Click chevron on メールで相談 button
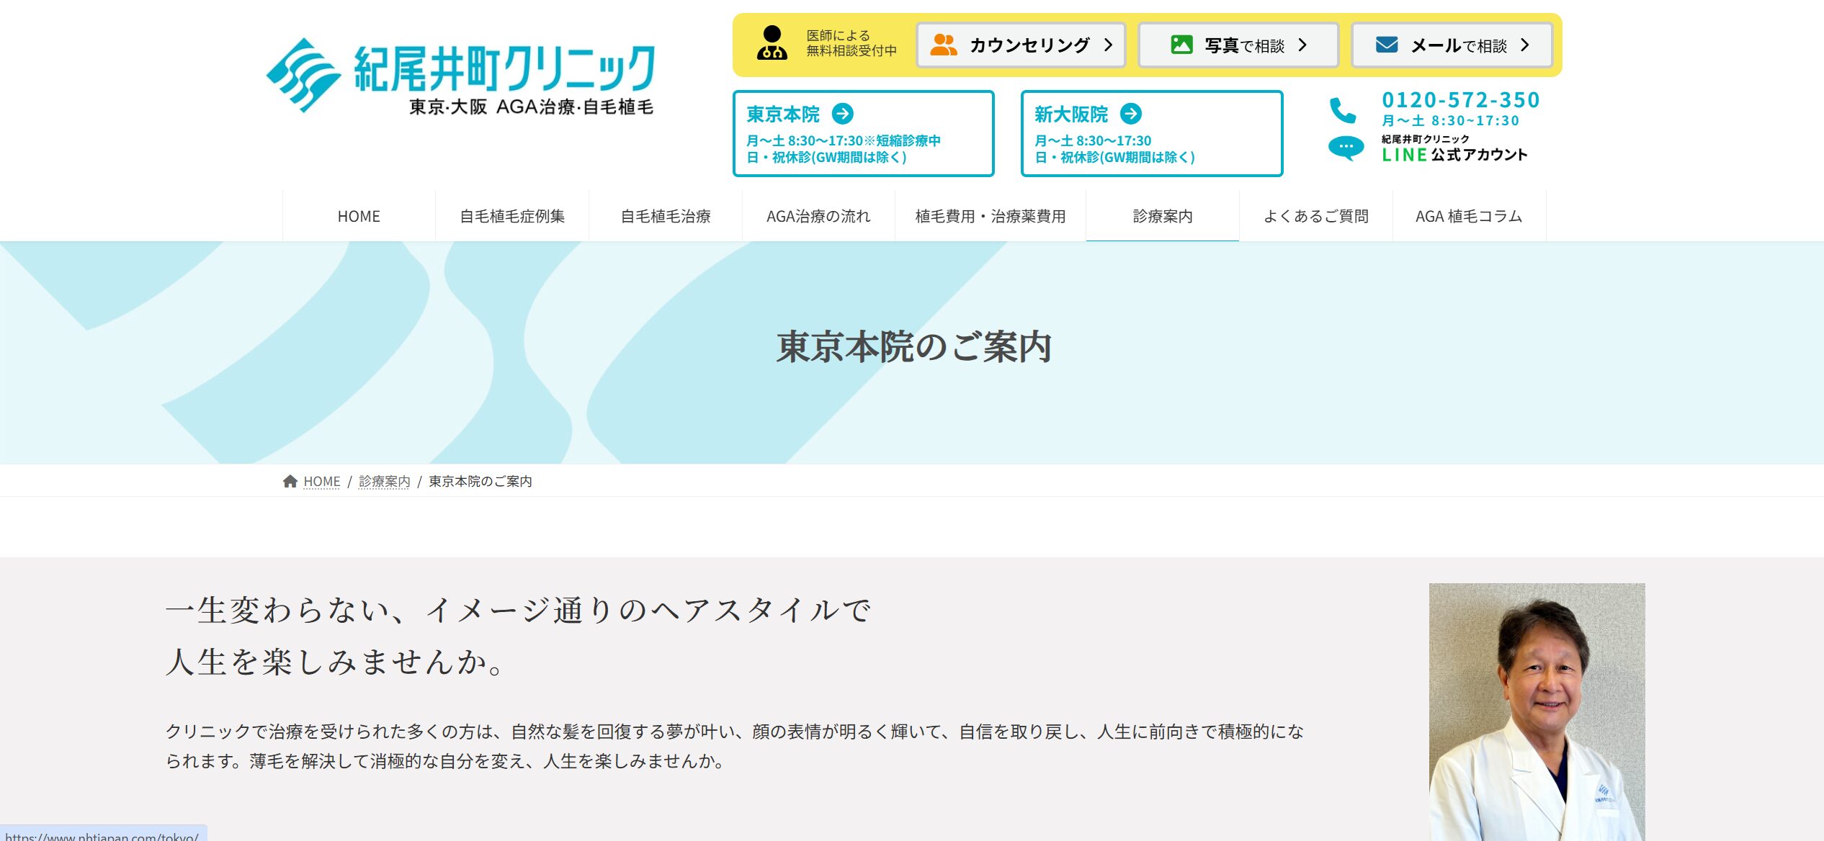This screenshot has width=1824, height=841. (x=1524, y=45)
